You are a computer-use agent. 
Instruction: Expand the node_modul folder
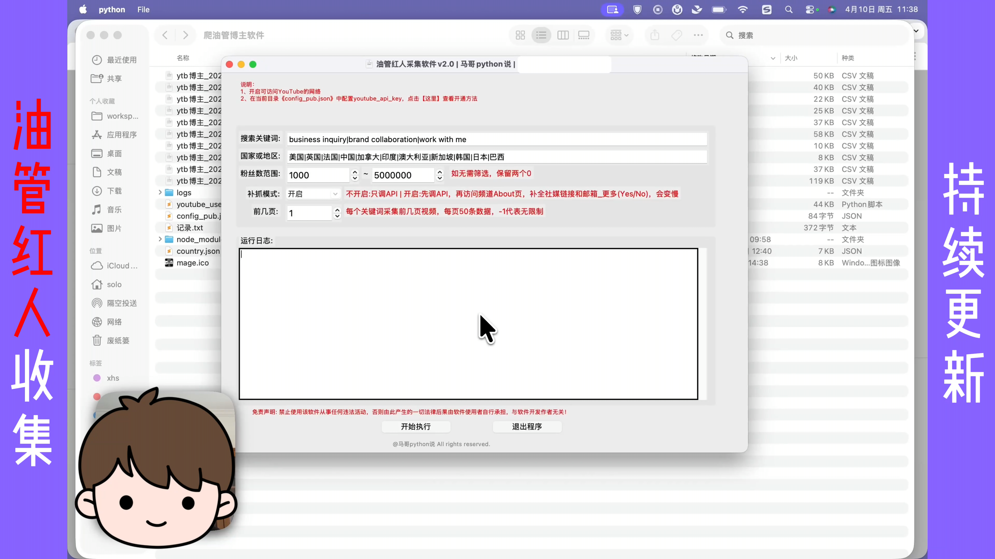(160, 239)
